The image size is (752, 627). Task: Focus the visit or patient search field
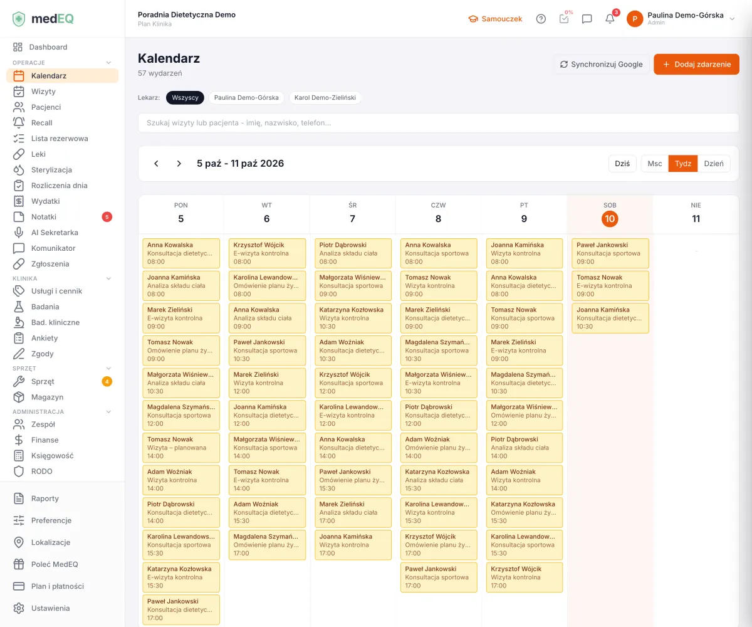(x=439, y=123)
